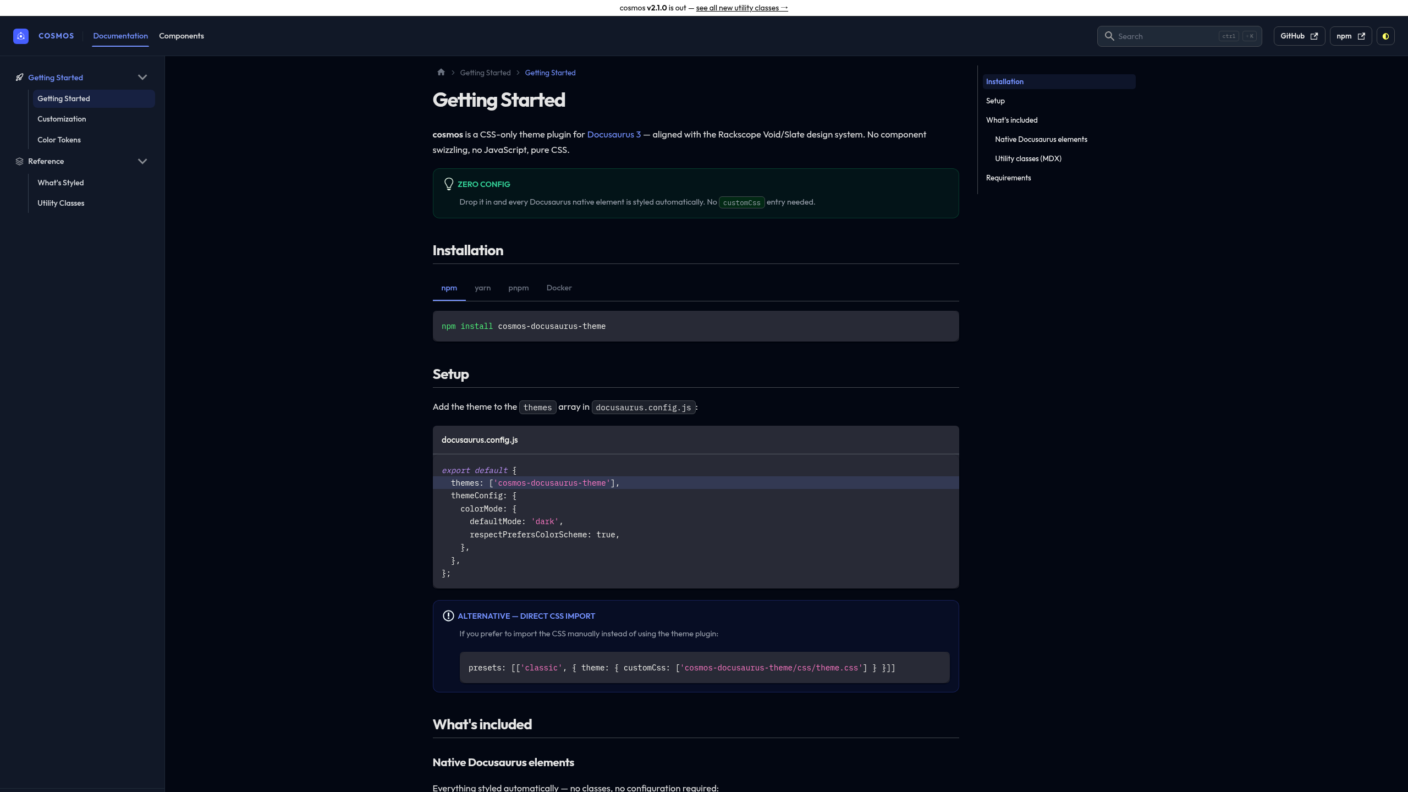Open the Docusaurus 3 link in the intro paragraph

[x=614, y=134]
